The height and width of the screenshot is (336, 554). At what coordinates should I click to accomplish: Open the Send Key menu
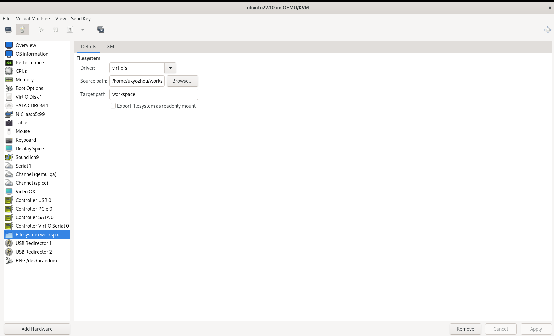(81, 19)
